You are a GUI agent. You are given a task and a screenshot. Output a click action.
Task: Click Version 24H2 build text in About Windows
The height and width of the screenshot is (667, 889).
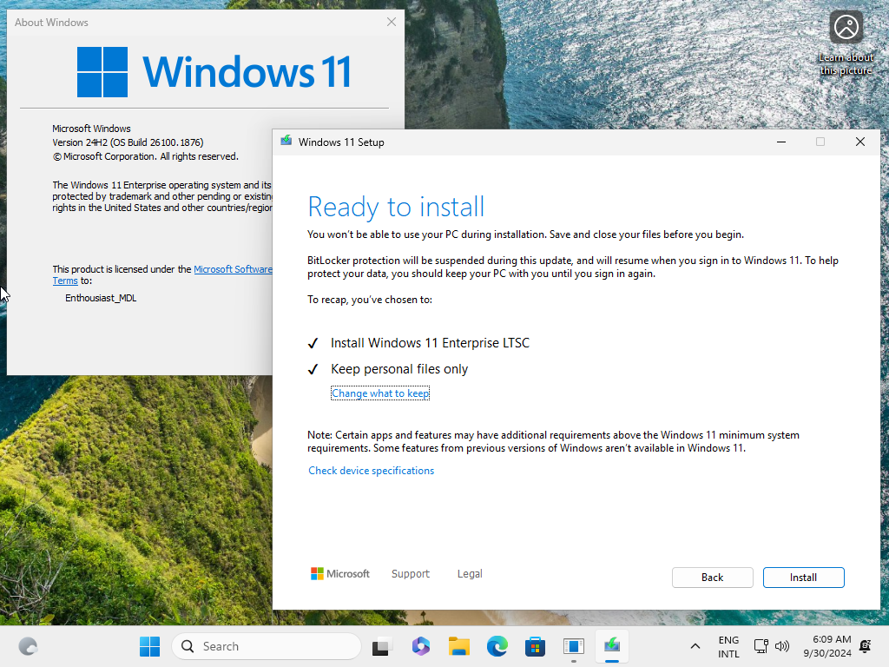[x=128, y=142]
